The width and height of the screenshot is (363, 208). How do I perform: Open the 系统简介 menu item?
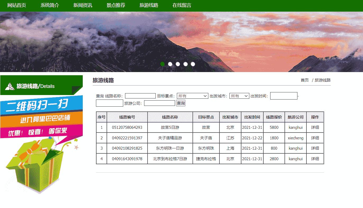[50, 5]
